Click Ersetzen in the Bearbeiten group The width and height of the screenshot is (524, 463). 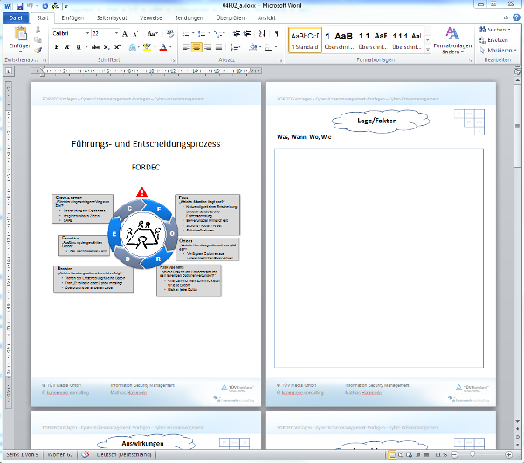tap(495, 40)
